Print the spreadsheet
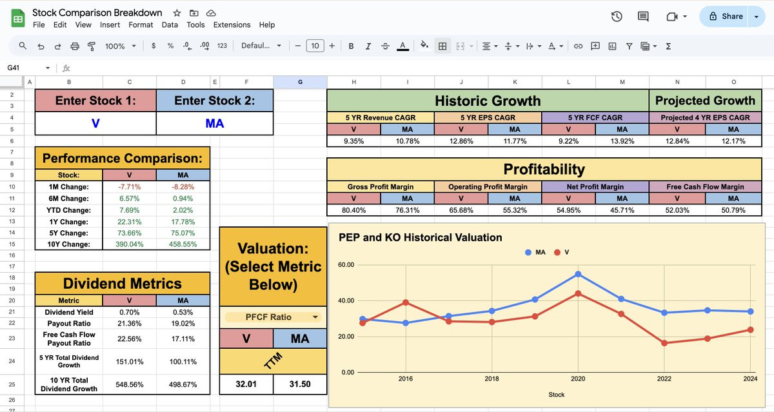Screen dimensions: 774x412 pos(75,46)
